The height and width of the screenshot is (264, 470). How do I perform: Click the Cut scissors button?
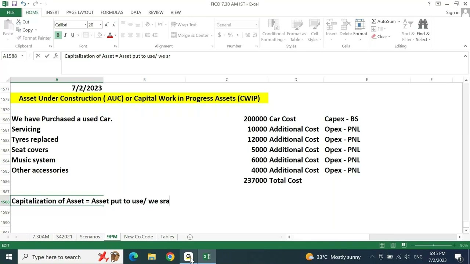[23, 22]
